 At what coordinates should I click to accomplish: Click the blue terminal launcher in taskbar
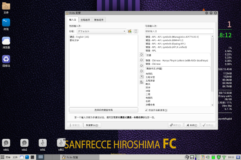tap(27, 157)
